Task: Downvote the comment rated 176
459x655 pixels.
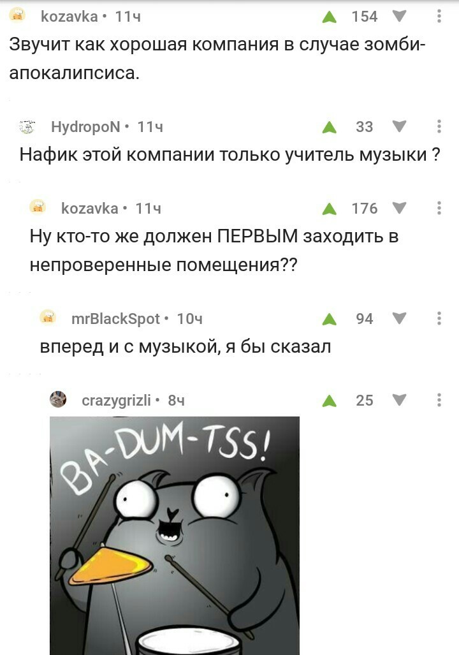Action: point(400,208)
